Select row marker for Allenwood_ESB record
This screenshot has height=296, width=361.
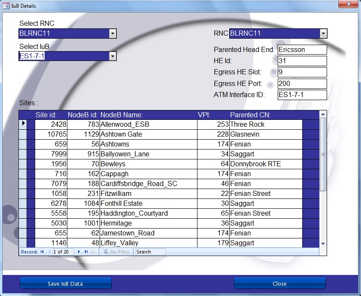(23, 124)
